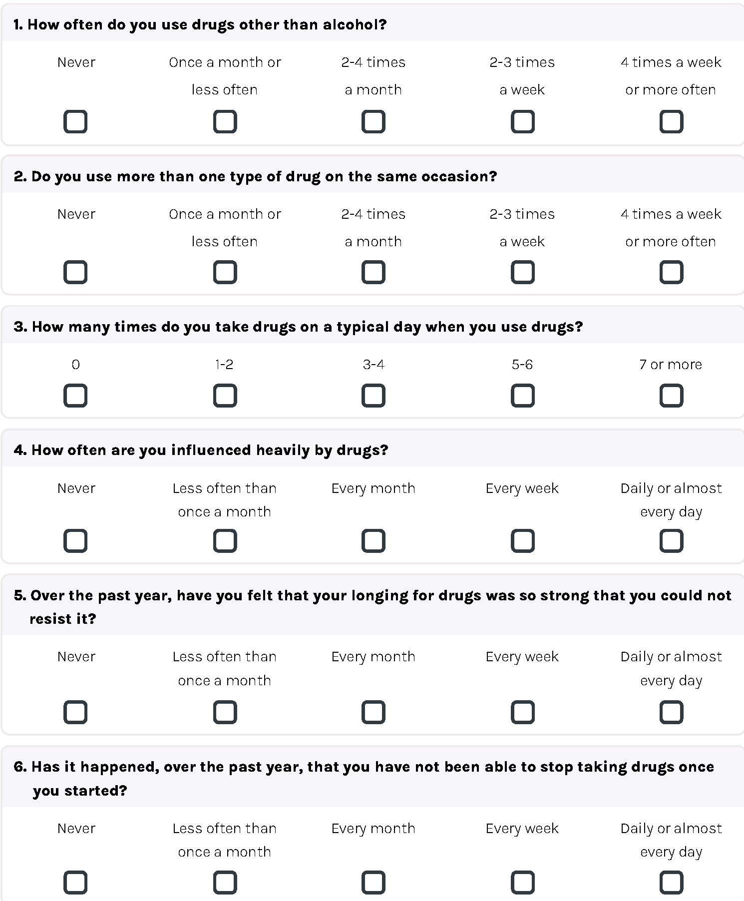The width and height of the screenshot is (744, 901).
Task: Select '2-4 times a month' for question 1
Action: pos(373,122)
